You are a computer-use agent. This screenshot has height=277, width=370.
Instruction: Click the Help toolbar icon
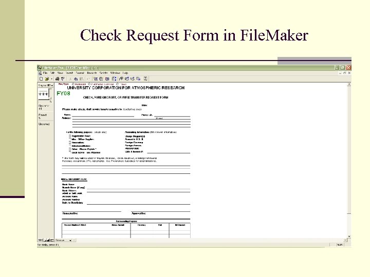coord(145,79)
